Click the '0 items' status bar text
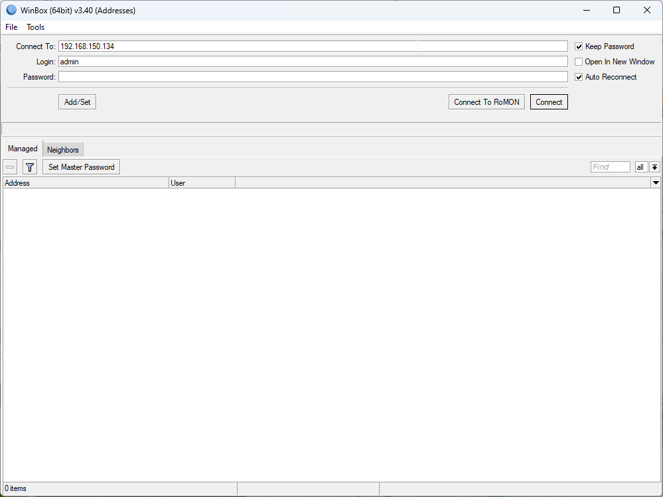 tap(16, 488)
